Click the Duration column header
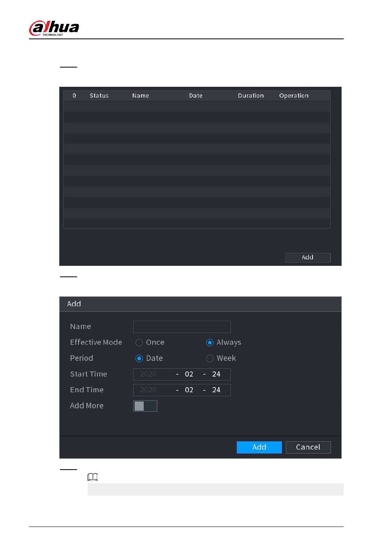The width and height of the screenshot is (373, 534). (250, 96)
